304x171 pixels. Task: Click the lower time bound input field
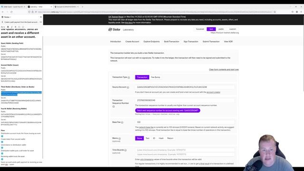coord(185,150)
